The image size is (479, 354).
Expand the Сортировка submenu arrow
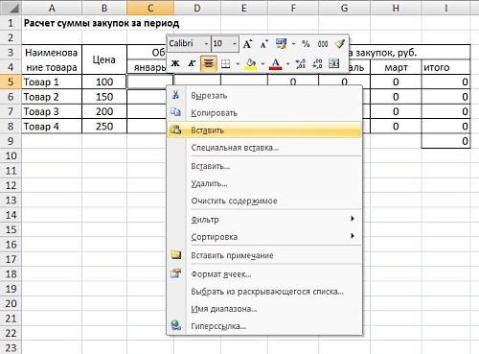(353, 236)
